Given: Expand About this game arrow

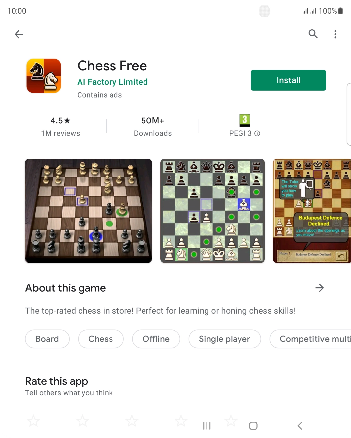Looking at the screenshot, I should click(319, 288).
